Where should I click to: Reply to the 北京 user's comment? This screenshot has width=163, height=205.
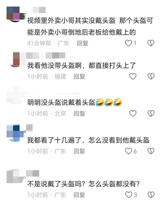pos(79,113)
